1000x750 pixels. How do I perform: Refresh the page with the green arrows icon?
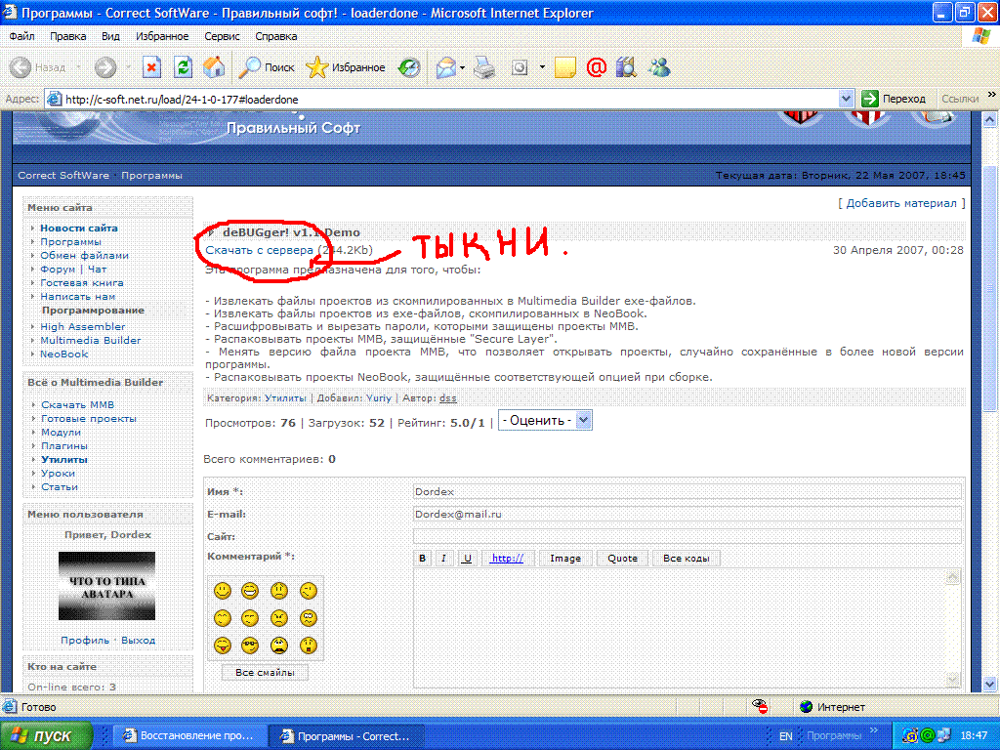point(183,67)
